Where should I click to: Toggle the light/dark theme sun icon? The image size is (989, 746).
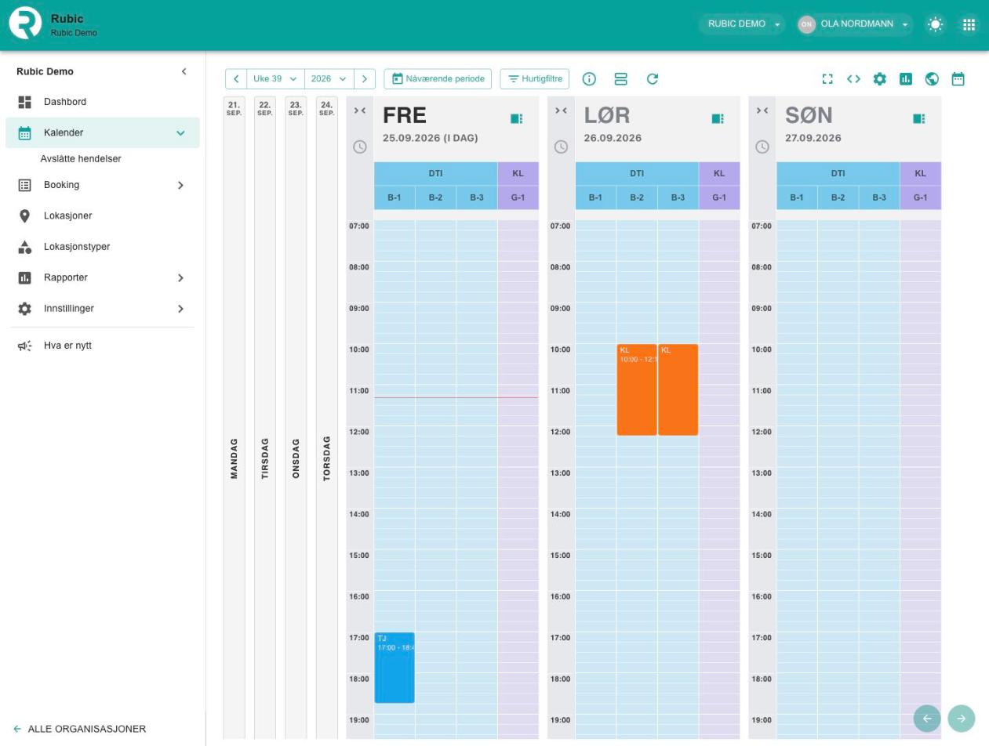click(935, 24)
